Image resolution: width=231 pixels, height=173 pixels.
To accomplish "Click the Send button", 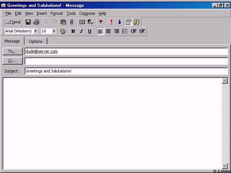I will 13,22.
